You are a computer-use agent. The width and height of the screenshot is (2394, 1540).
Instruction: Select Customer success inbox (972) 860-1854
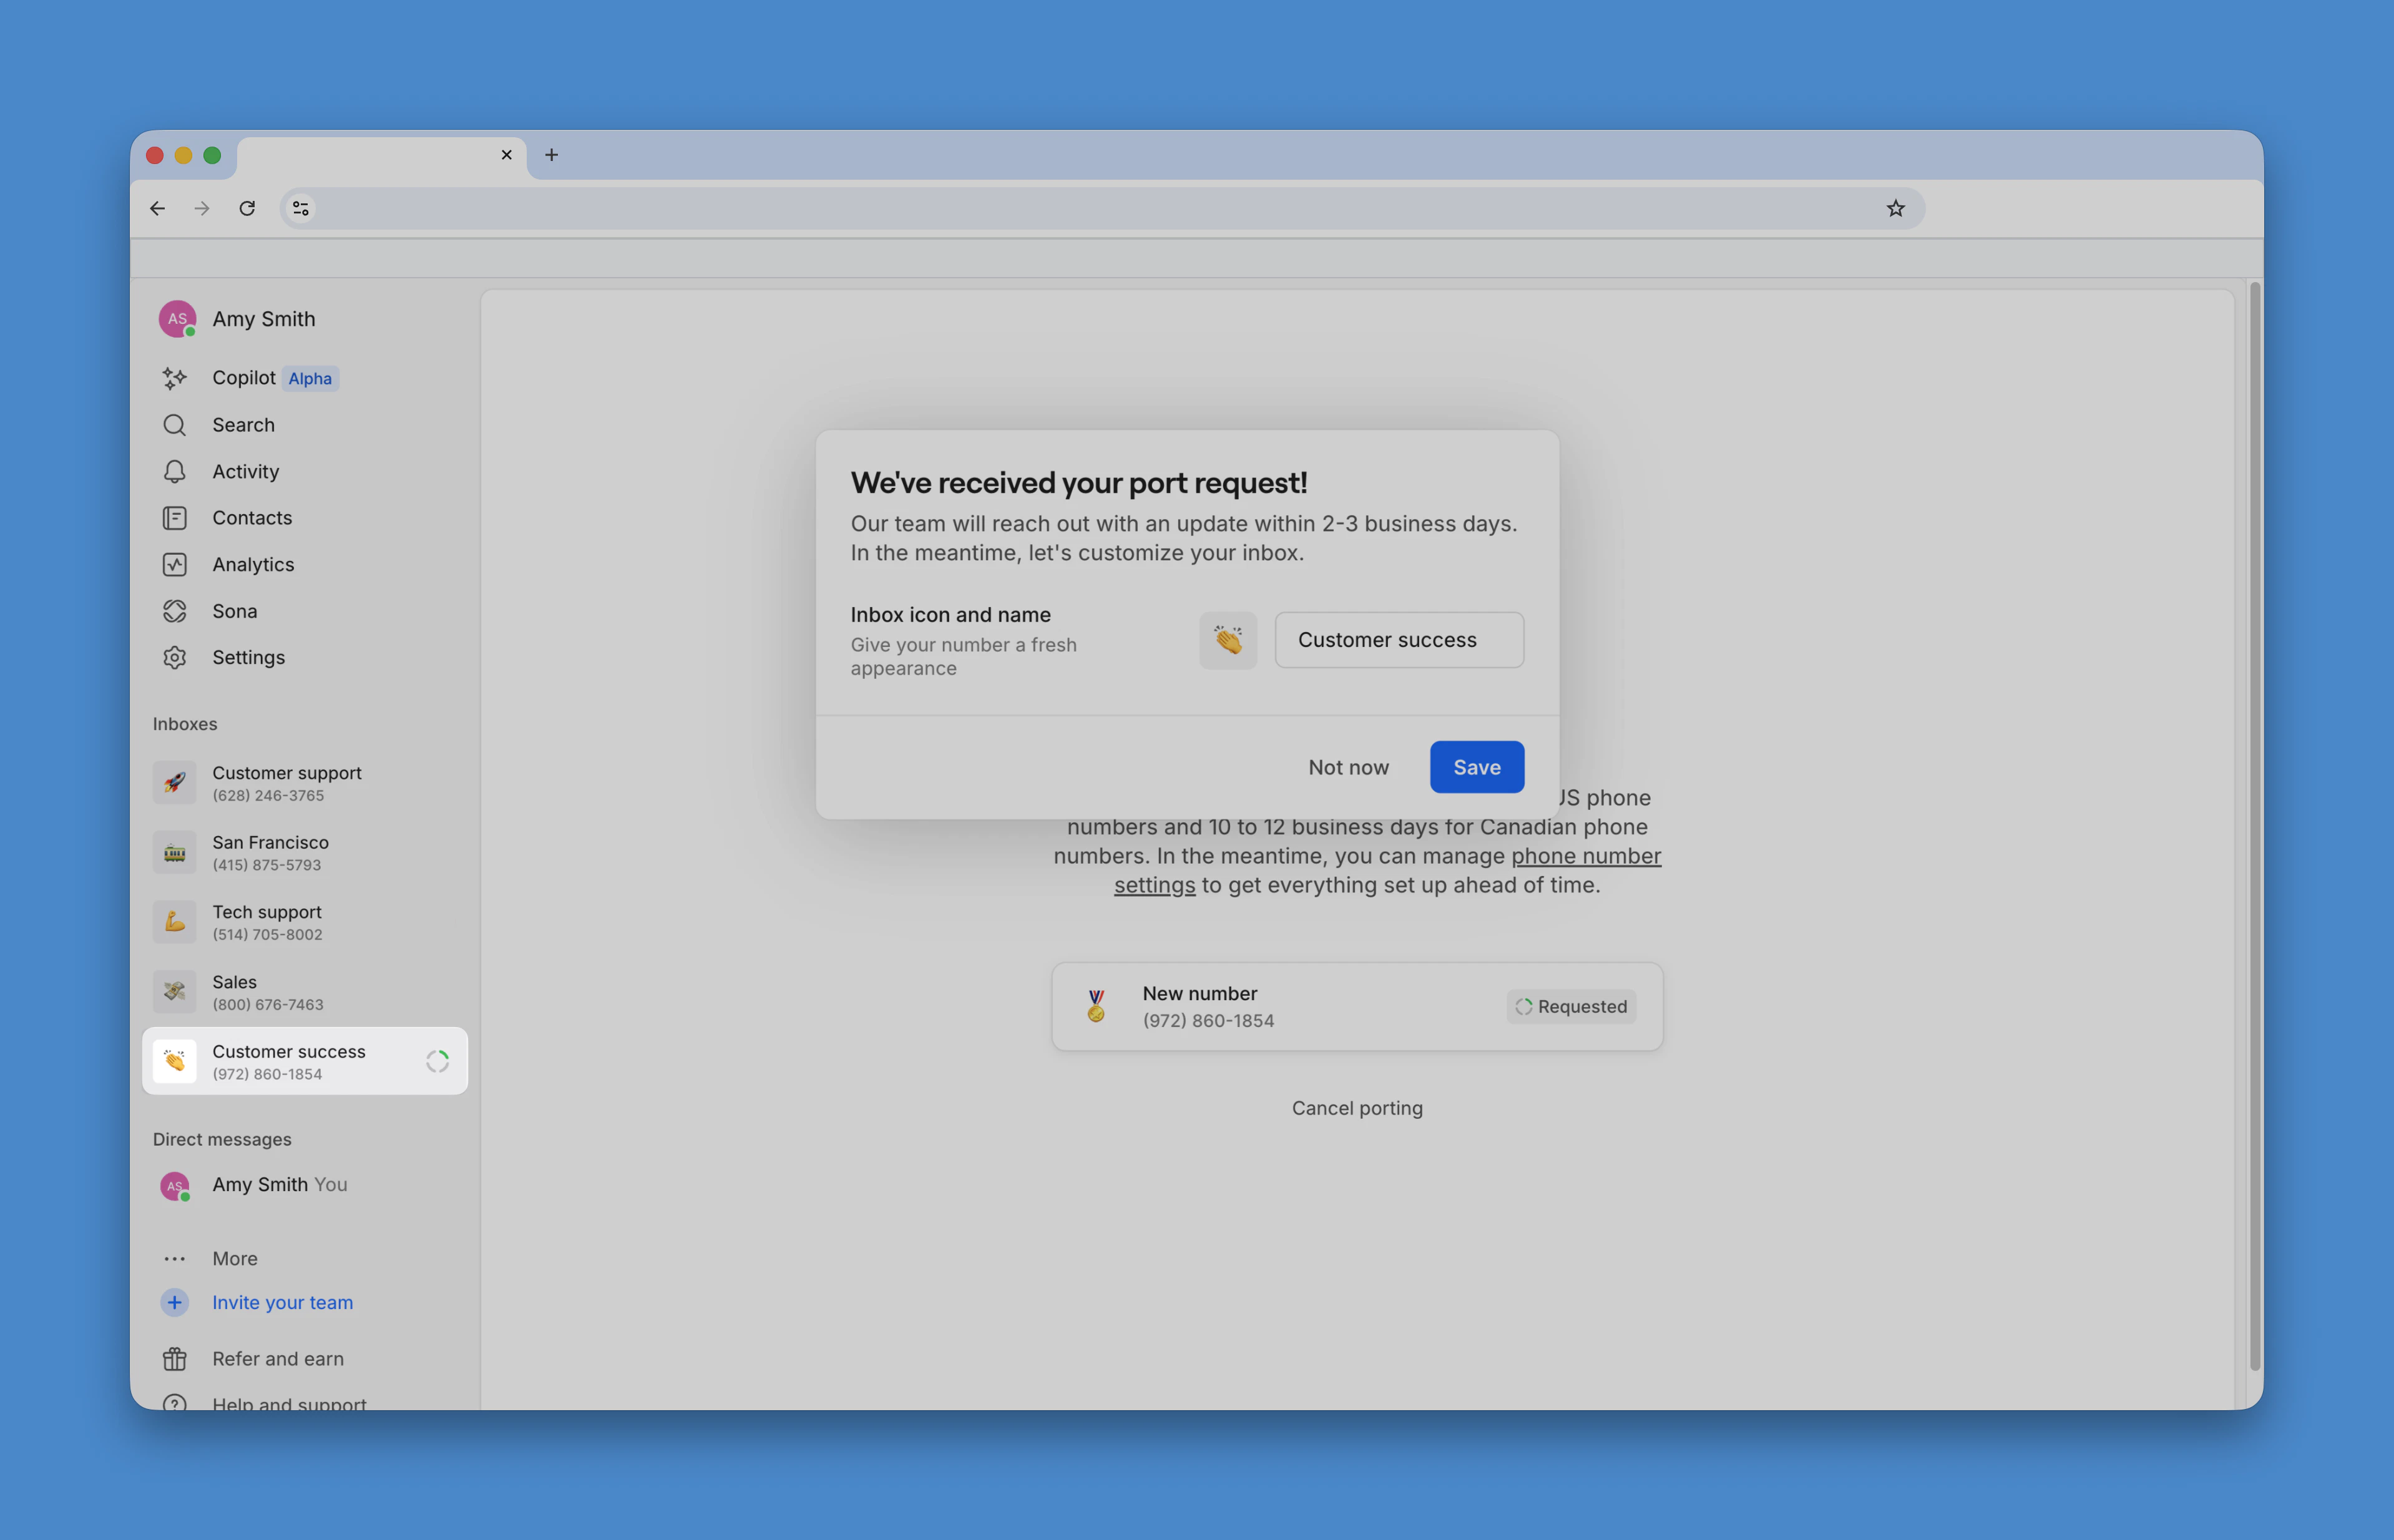(305, 1061)
